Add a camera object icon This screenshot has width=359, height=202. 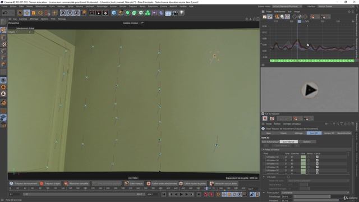click(175, 13)
